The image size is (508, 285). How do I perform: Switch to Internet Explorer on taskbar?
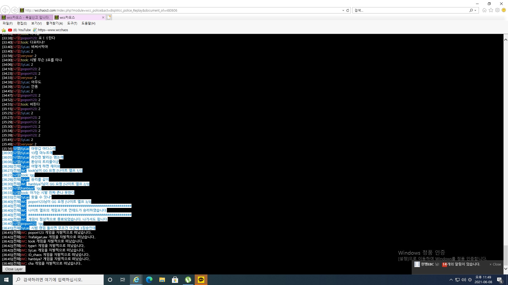[x=136, y=280]
